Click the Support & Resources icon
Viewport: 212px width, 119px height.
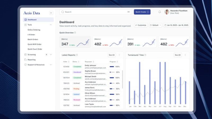tap(25, 65)
